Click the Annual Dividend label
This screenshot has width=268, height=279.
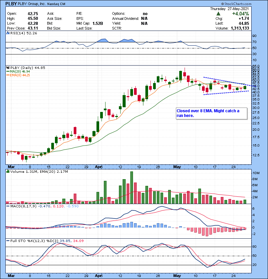click(125, 18)
